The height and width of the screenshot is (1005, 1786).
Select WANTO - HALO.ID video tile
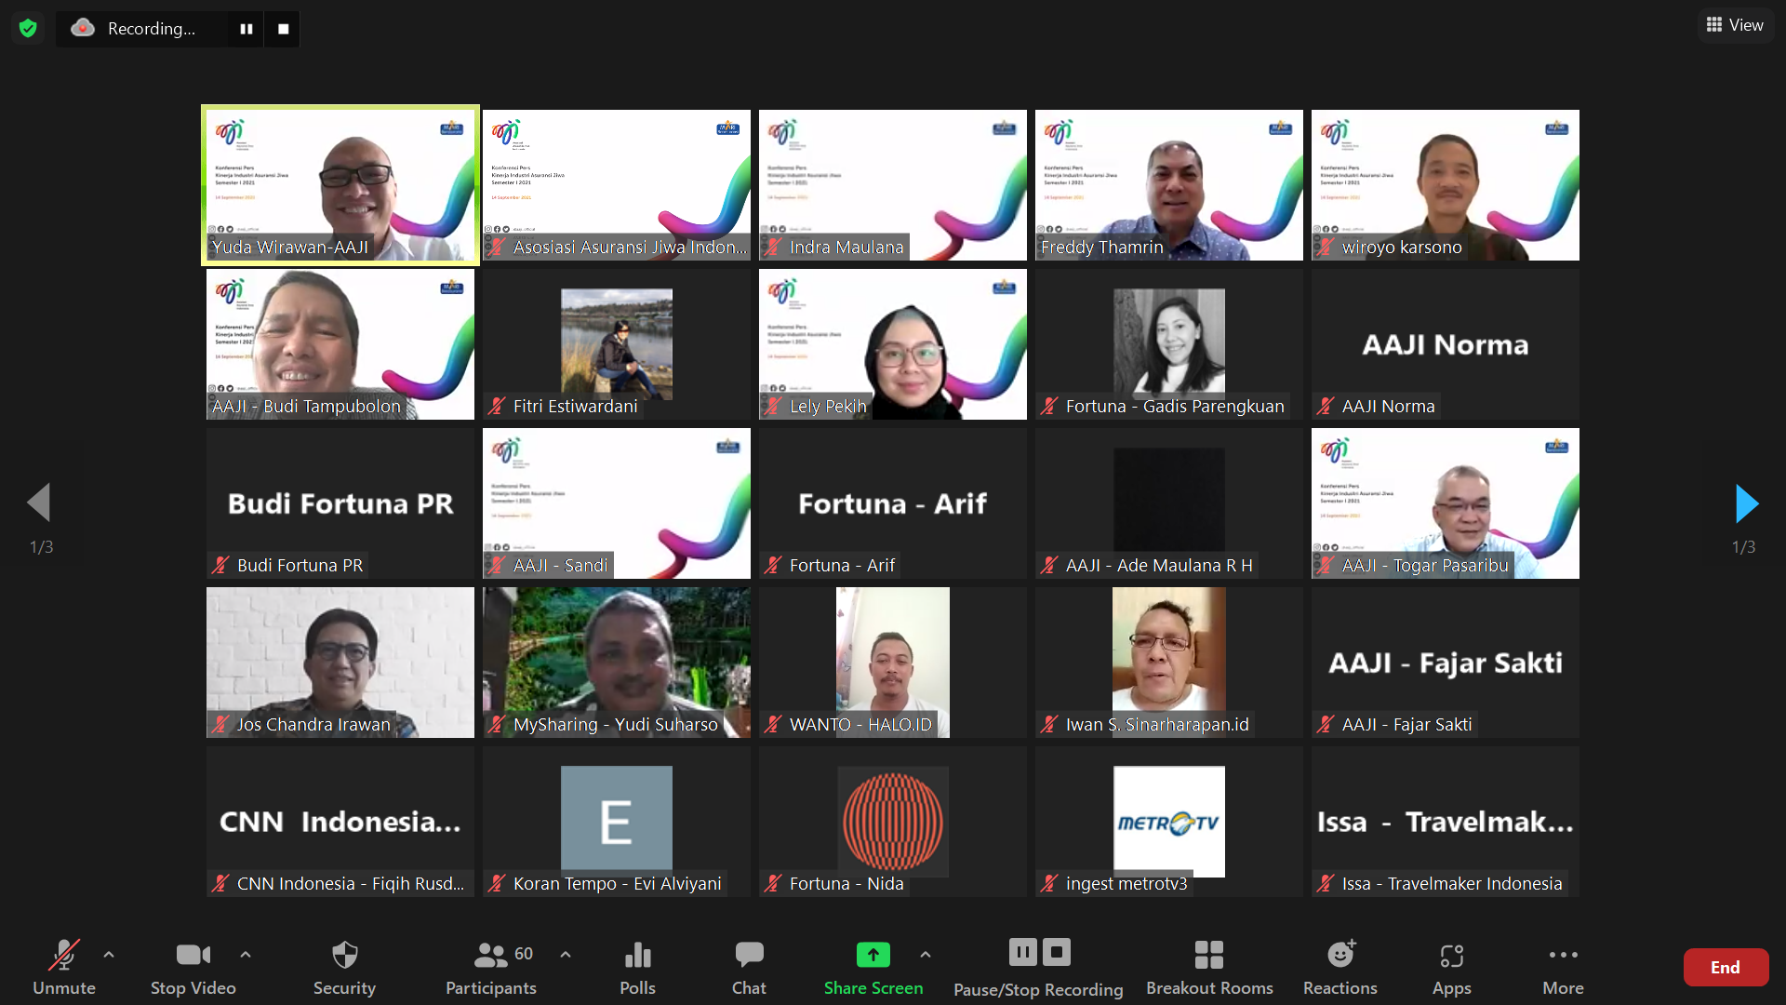893,663
